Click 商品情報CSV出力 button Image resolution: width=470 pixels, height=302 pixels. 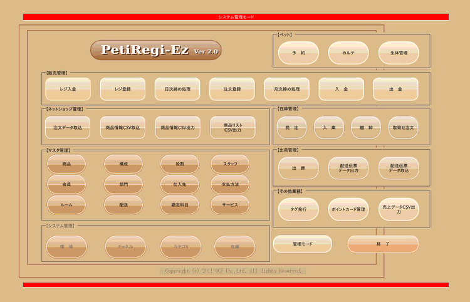(x=178, y=128)
